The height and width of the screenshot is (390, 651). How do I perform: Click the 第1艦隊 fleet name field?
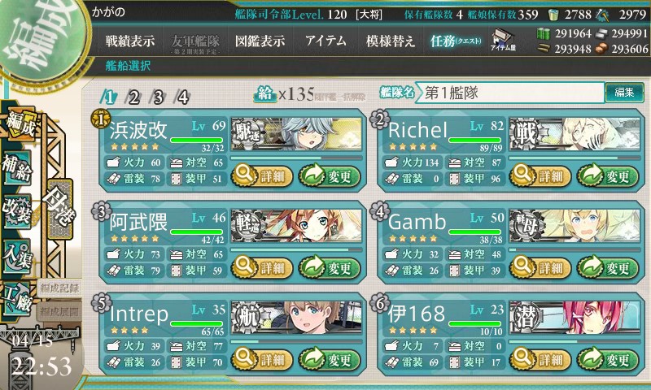[x=509, y=93]
